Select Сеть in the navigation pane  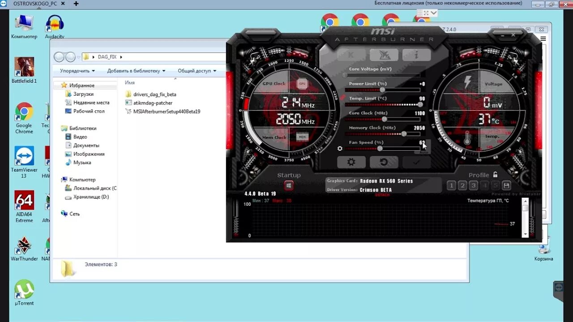70,214
